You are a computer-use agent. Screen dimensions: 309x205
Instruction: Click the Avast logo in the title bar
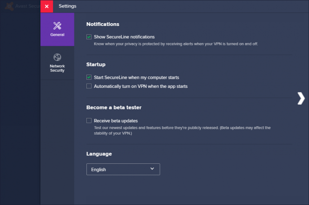(x=9, y=6)
